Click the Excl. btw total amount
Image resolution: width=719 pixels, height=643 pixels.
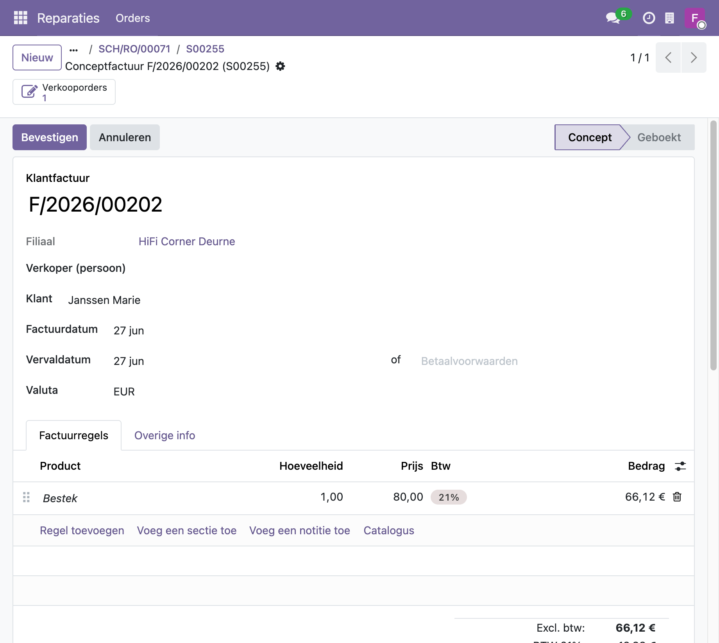[635, 628]
